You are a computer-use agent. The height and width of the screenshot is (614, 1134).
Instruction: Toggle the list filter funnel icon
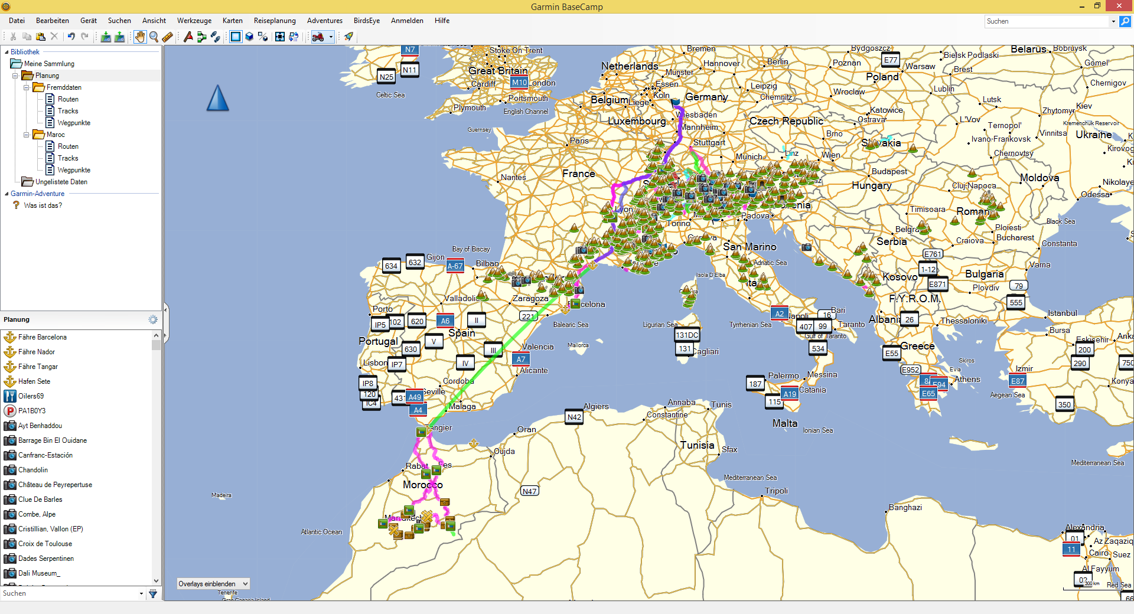153,593
